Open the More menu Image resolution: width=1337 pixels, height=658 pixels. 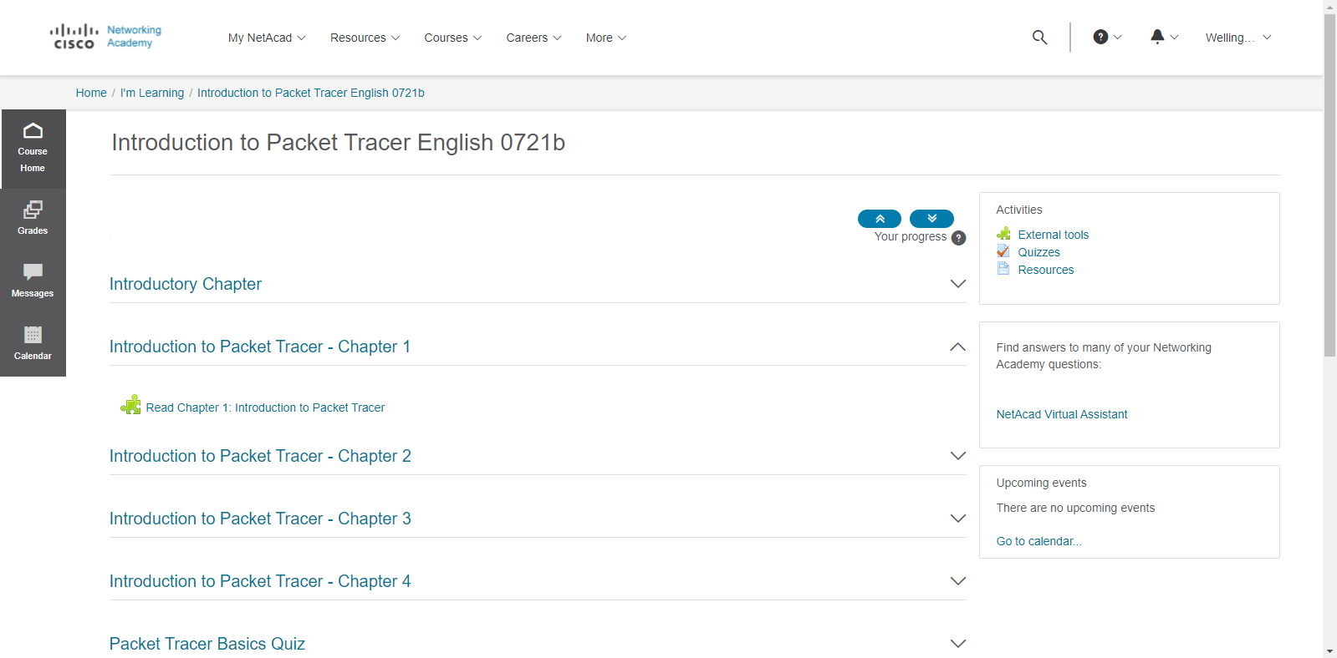pyautogui.click(x=606, y=38)
